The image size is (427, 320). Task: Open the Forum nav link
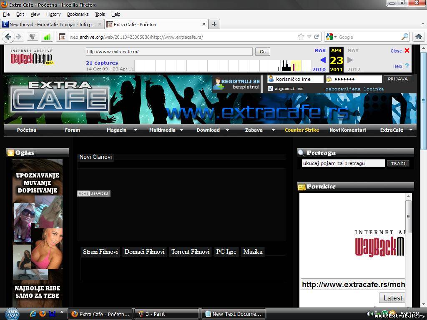[73, 130]
